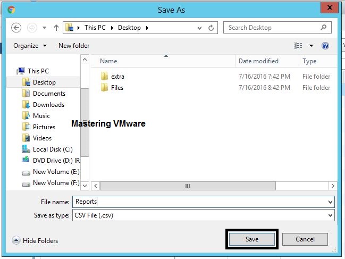Open the Organize menu

tap(30, 46)
